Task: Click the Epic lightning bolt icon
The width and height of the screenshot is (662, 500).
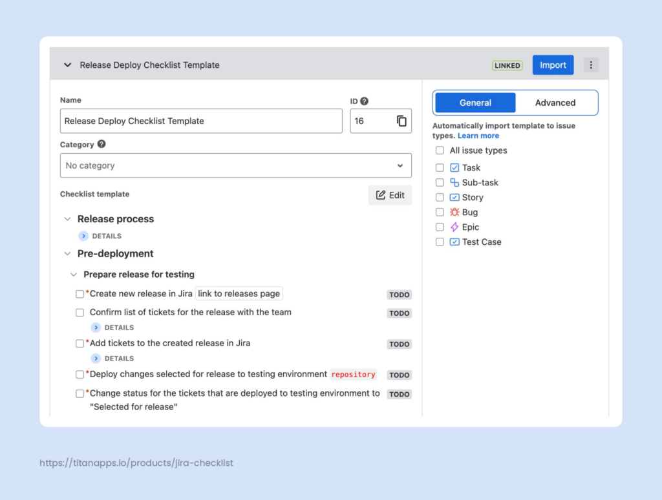Action: point(454,227)
